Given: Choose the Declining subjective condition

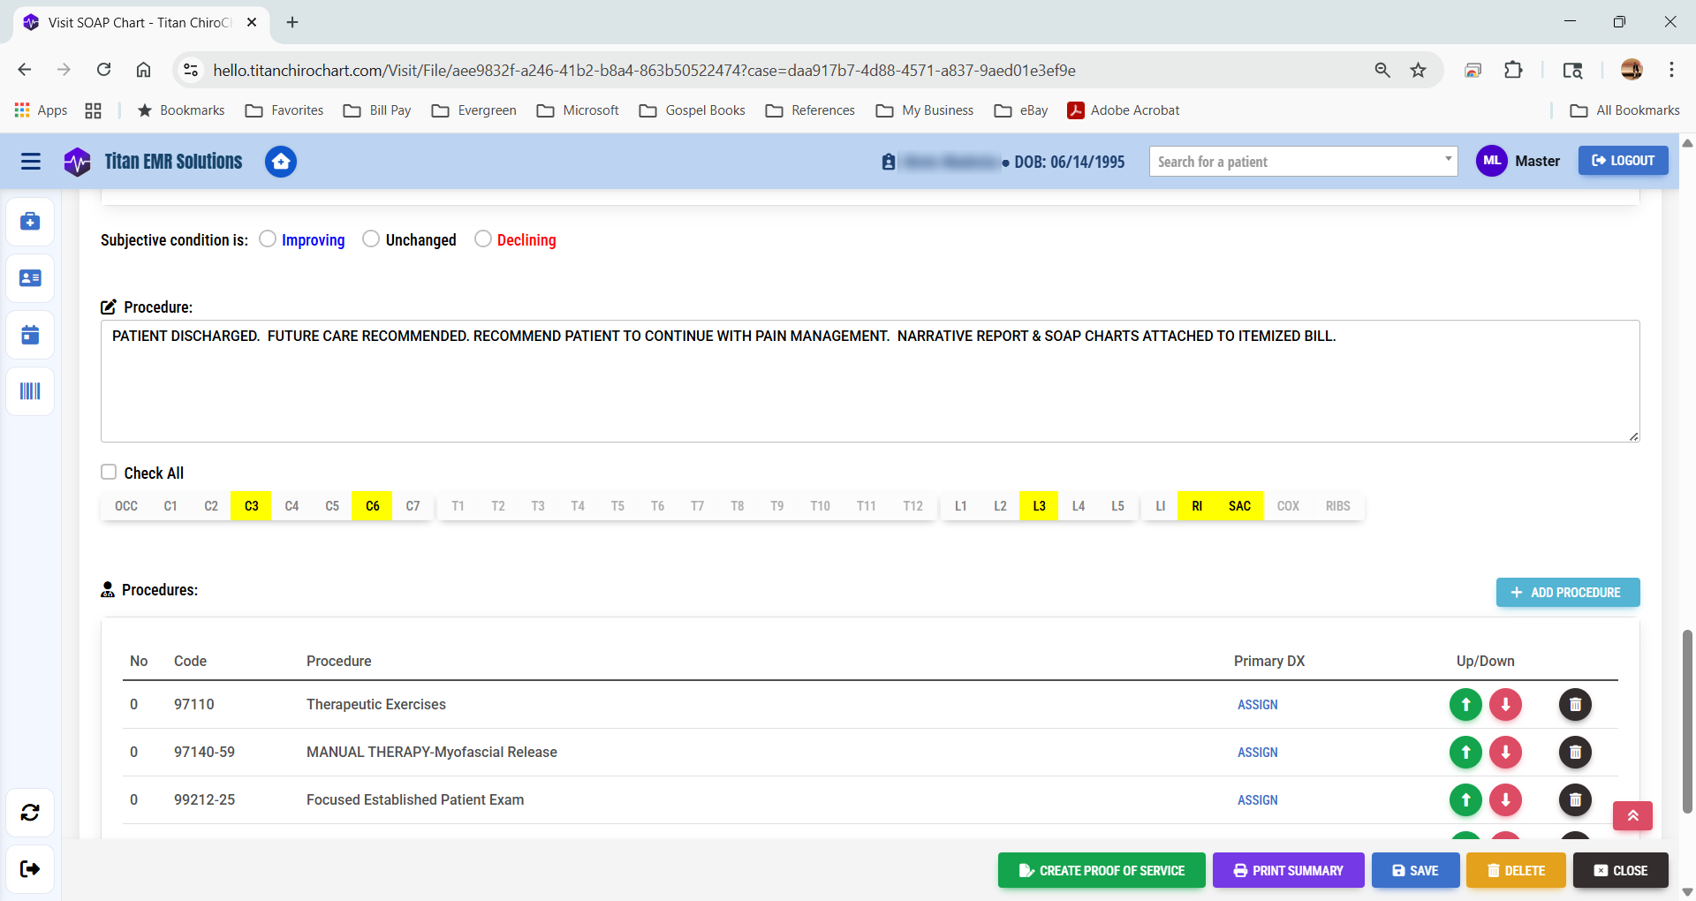Looking at the screenshot, I should [x=482, y=238].
